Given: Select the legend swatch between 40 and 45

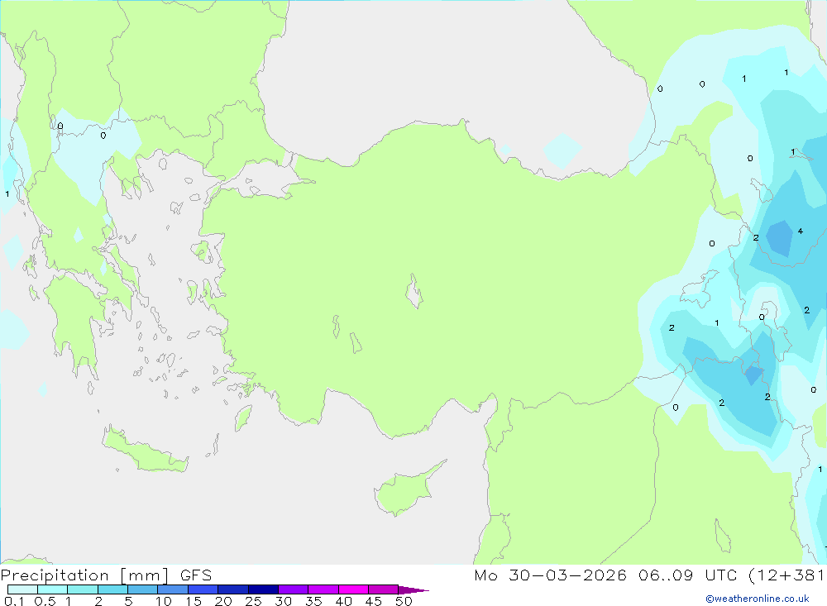Looking at the screenshot, I should 353,589.
